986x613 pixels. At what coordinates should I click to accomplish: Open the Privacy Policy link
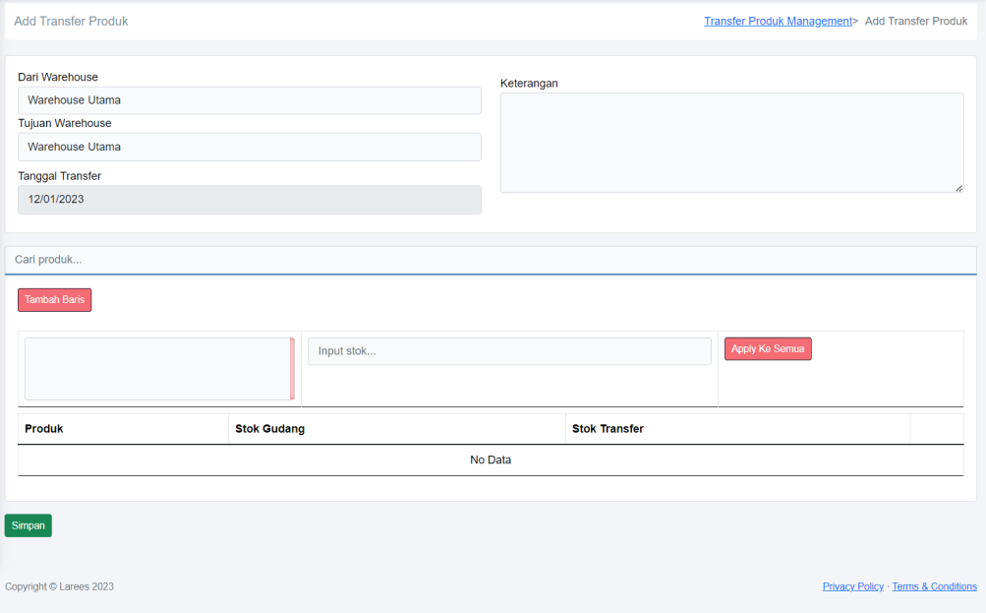pyautogui.click(x=852, y=586)
